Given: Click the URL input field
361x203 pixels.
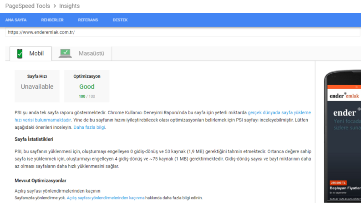Looking at the screenshot, I should click(183, 32).
